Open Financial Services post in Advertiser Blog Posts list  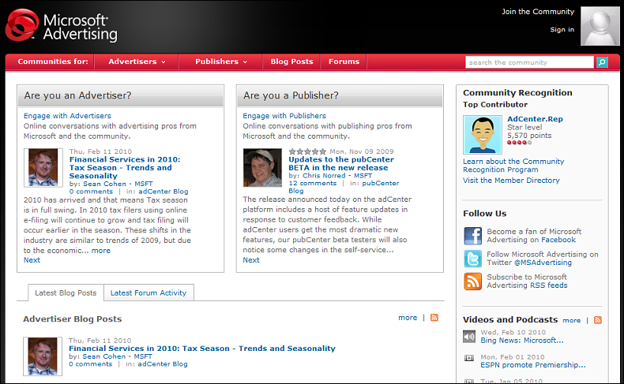coord(202,349)
